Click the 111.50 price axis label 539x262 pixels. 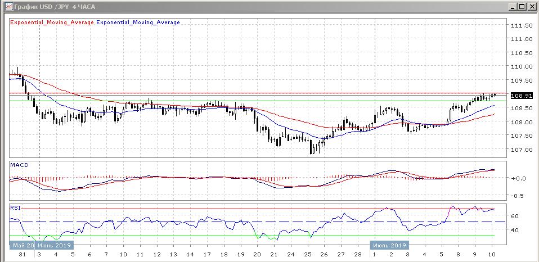point(521,26)
